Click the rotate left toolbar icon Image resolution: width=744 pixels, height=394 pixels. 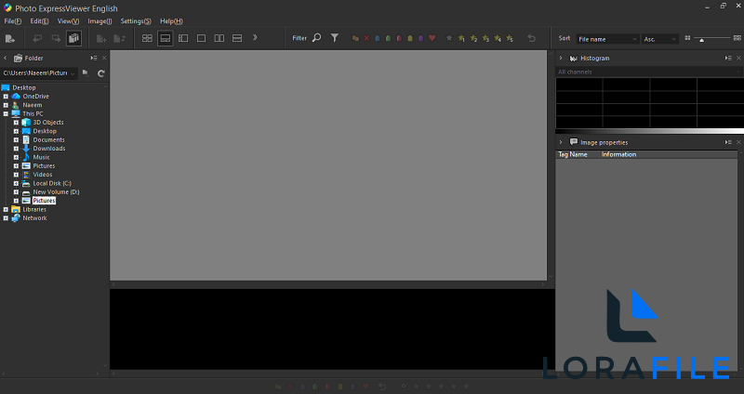(x=37, y=39)
